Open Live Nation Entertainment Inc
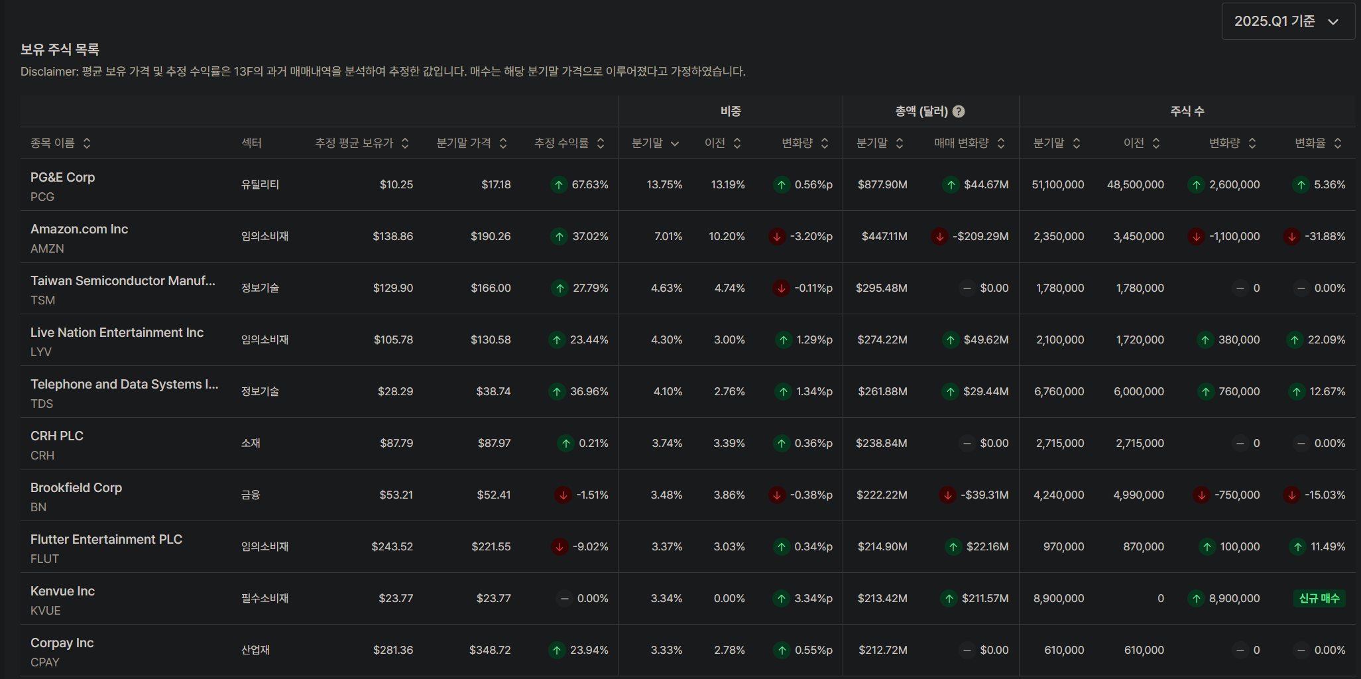Viewport: 1361px width, 679px height. point(117,333)
